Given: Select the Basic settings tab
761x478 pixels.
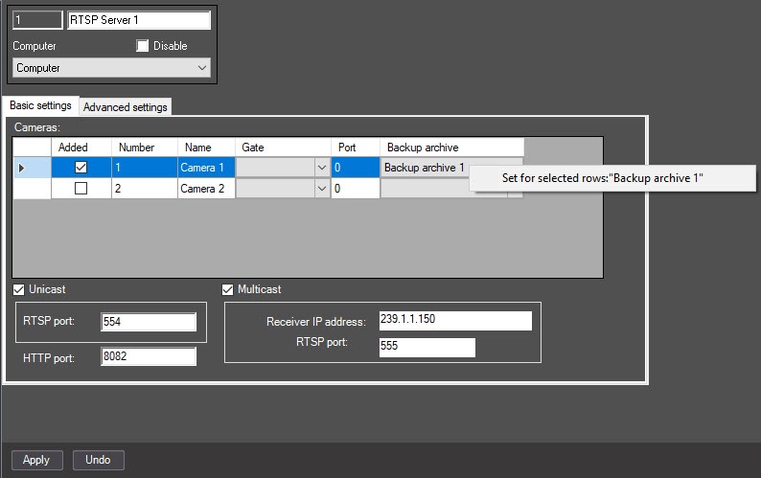Looking at the screenshot, I should click(41, 105).
